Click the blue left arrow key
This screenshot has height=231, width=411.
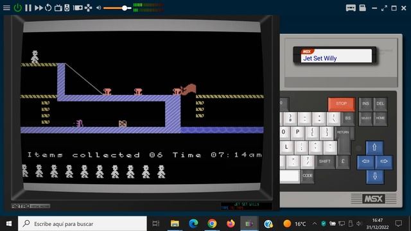365,162
